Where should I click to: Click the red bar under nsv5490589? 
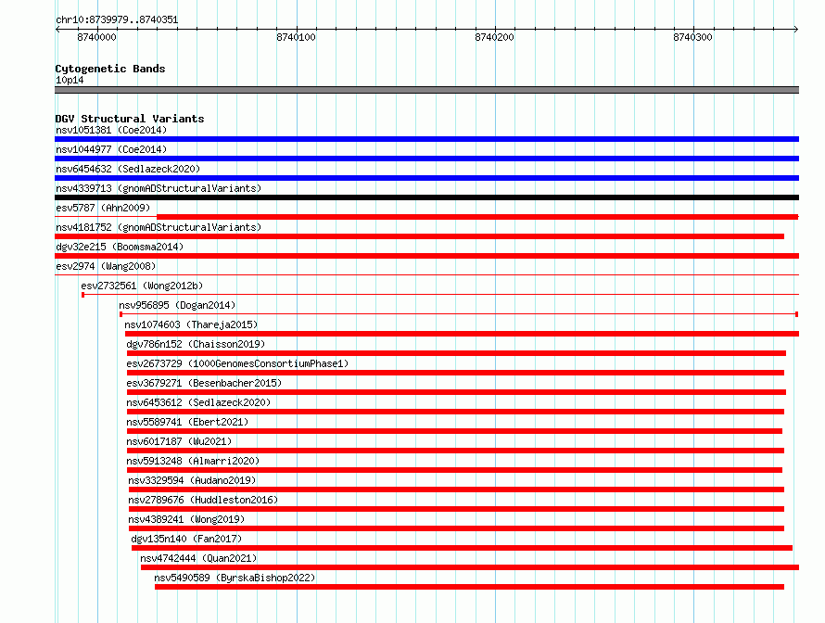coord(469,587)
